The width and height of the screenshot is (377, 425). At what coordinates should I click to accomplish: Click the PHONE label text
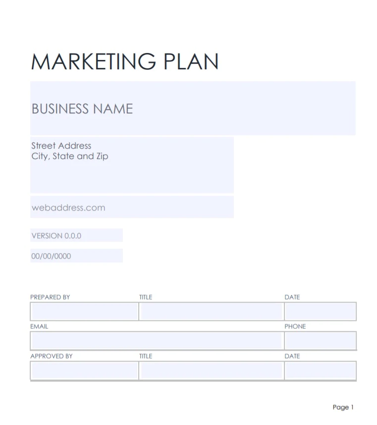[x=295, y=326]
